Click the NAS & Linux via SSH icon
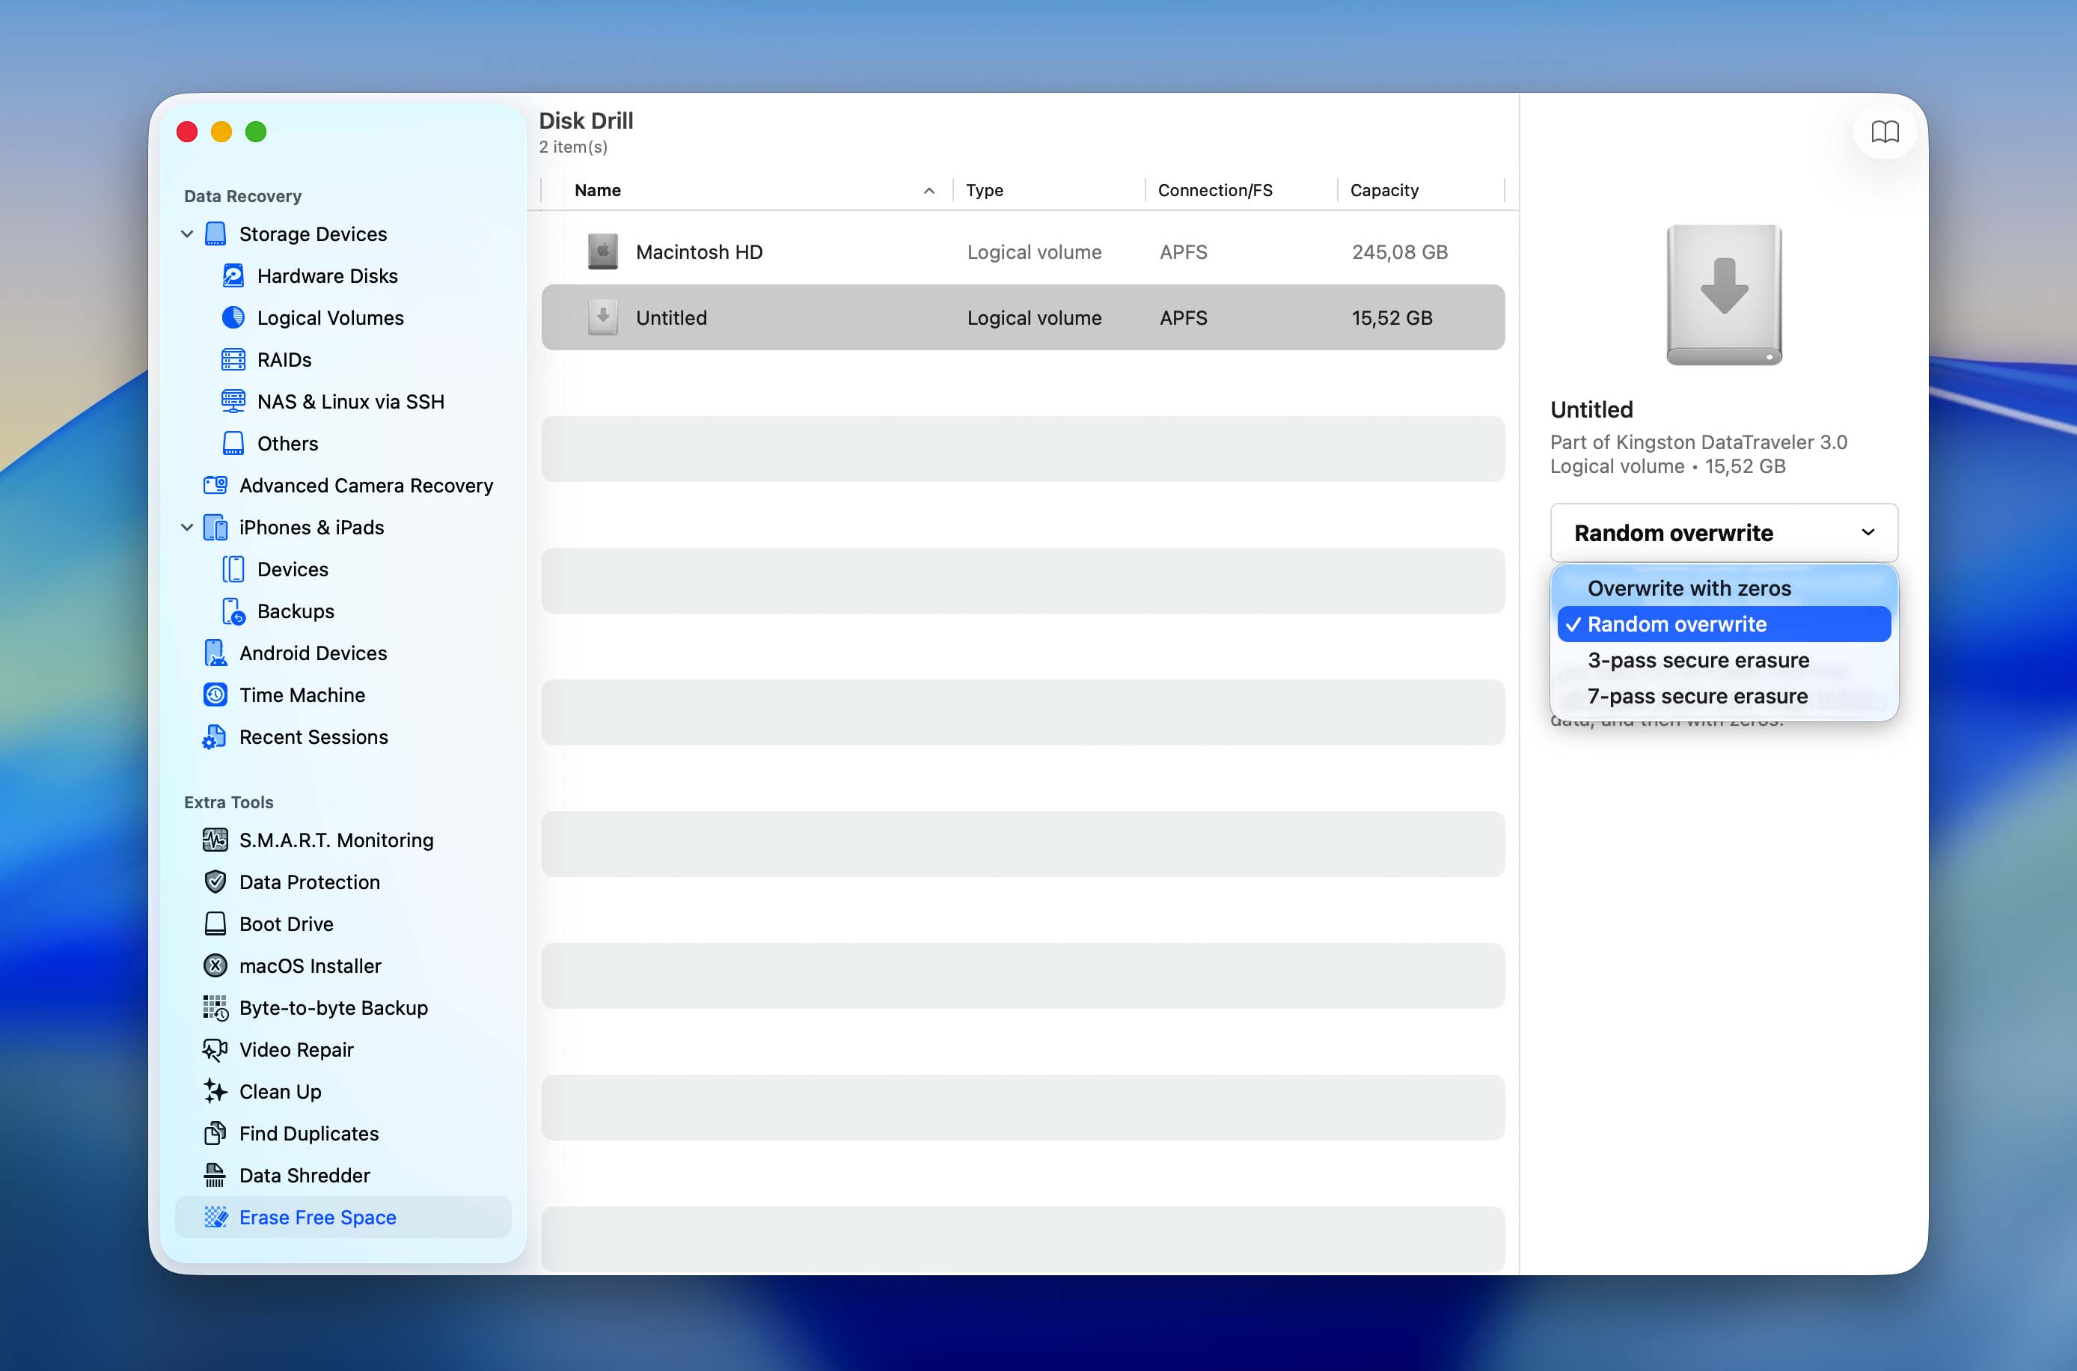The image size is (2077, 1371). coord(233,402)
